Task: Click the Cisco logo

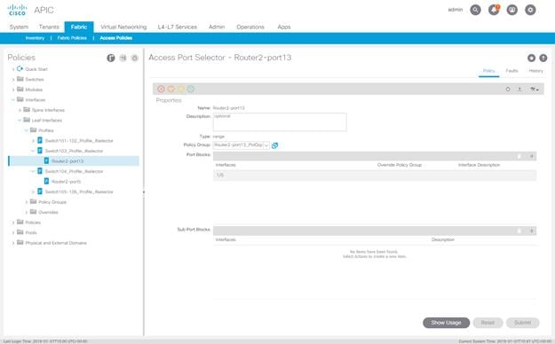Action: 17,10
